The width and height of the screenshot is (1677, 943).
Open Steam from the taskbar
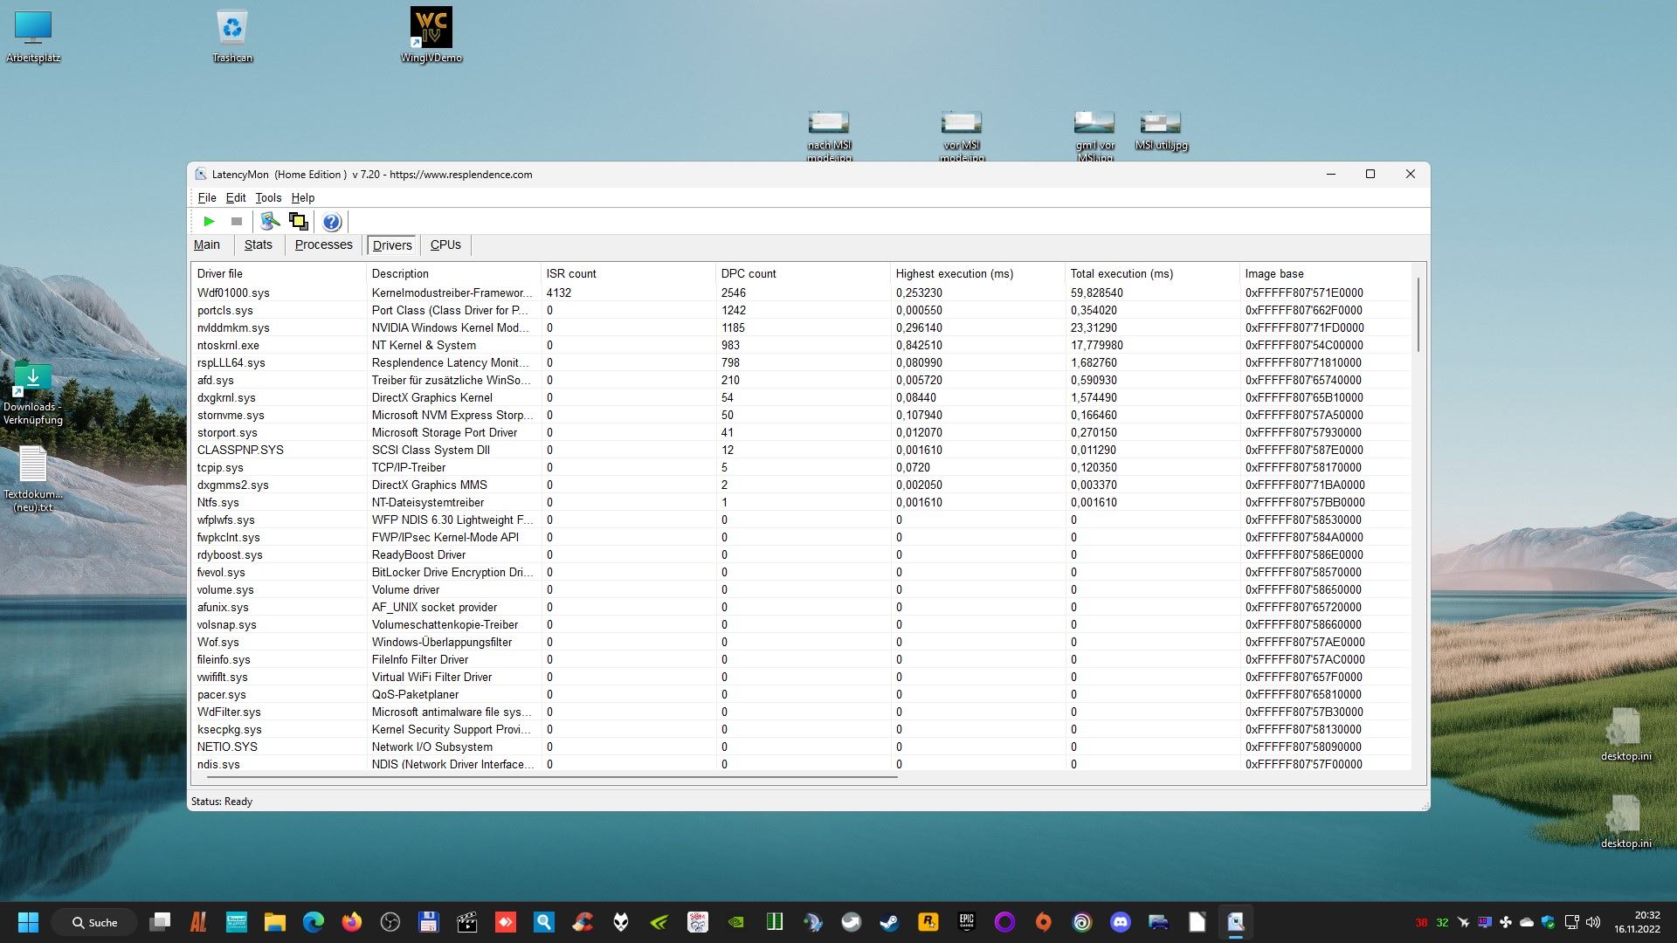click(x=890, y=922)
